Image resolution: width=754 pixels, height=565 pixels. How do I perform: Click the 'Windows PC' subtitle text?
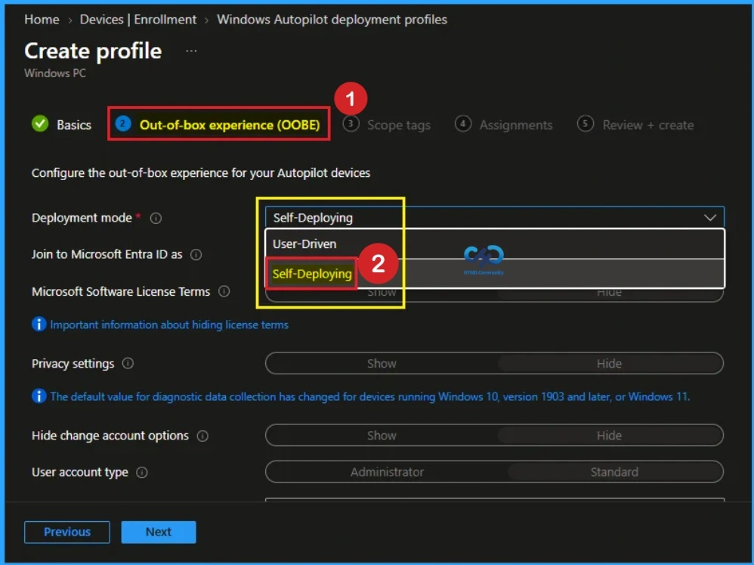click(55, 73)
